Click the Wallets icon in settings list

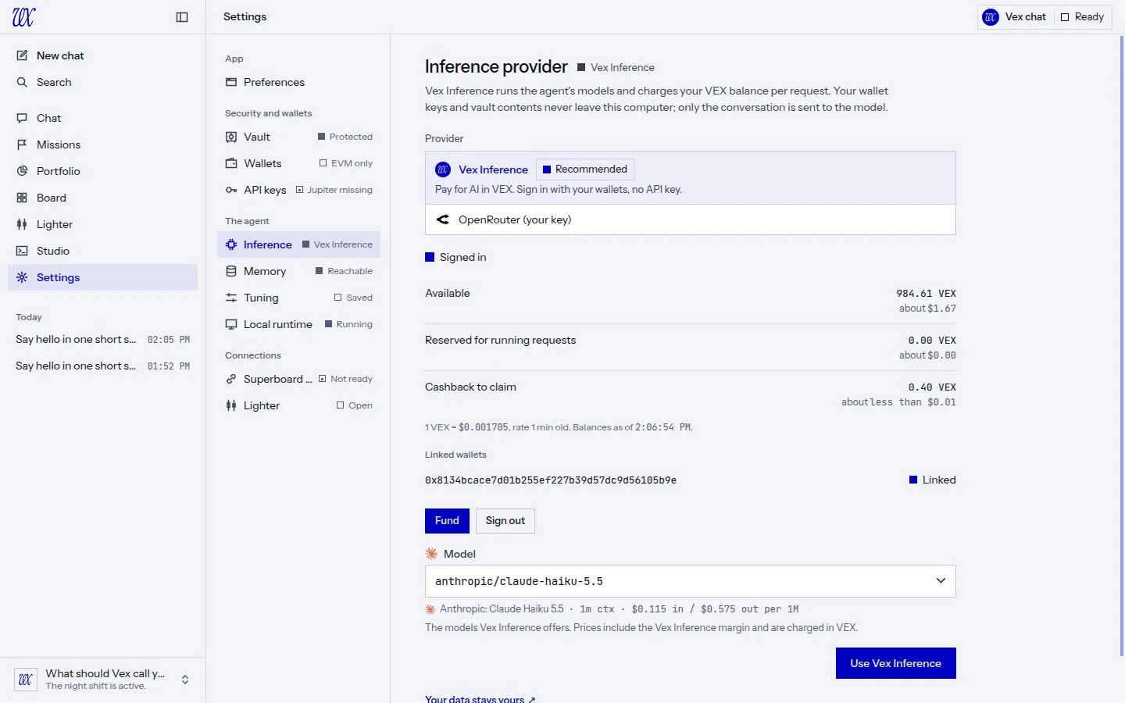coord(231,163)
